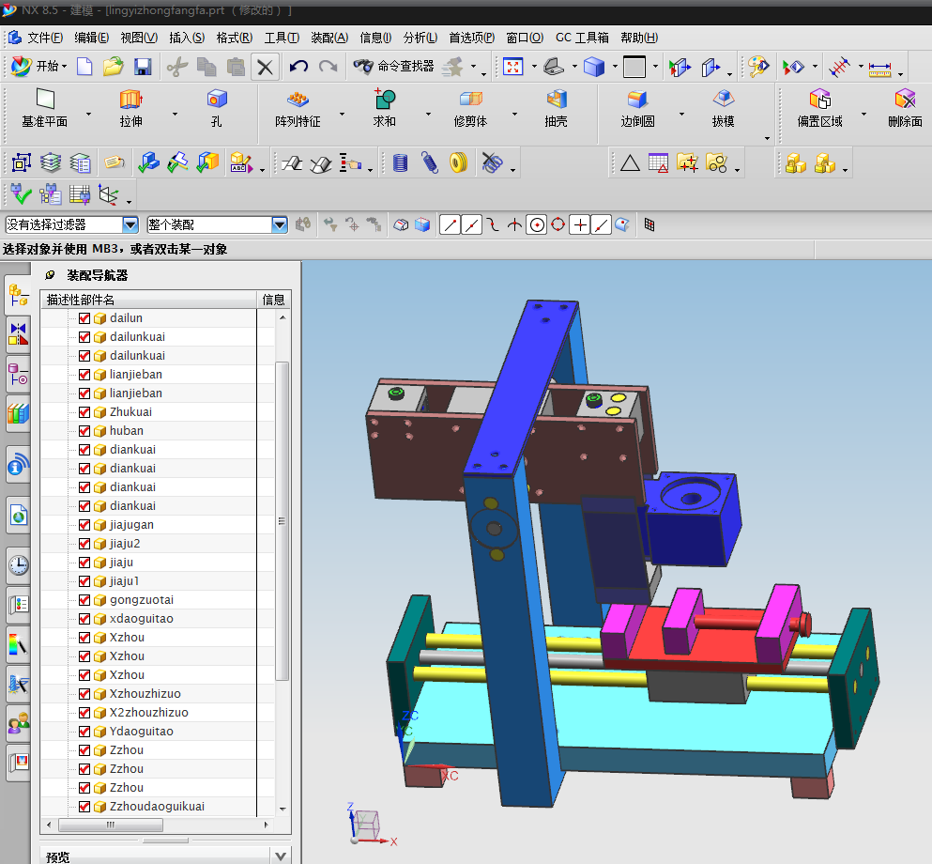Click the navigator vertical scrollbar thumb
The width and height of the screenshot is (932, 864).
pos(283,521)
